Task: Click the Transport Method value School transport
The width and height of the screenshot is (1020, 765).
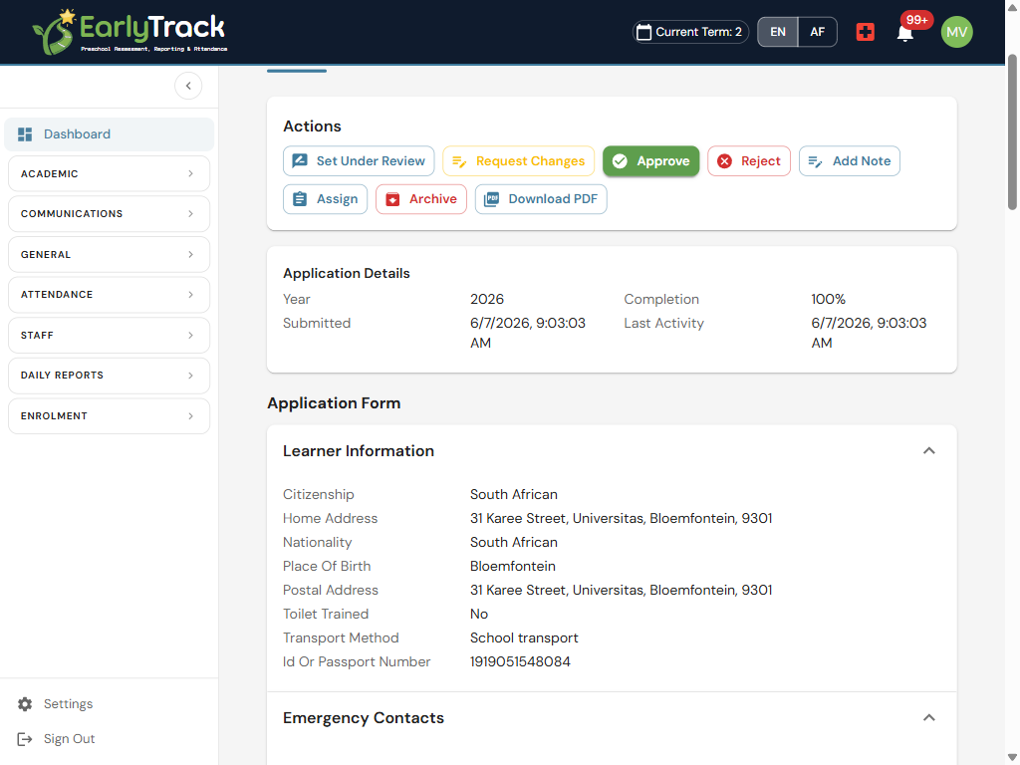Action: coord(524,638)
